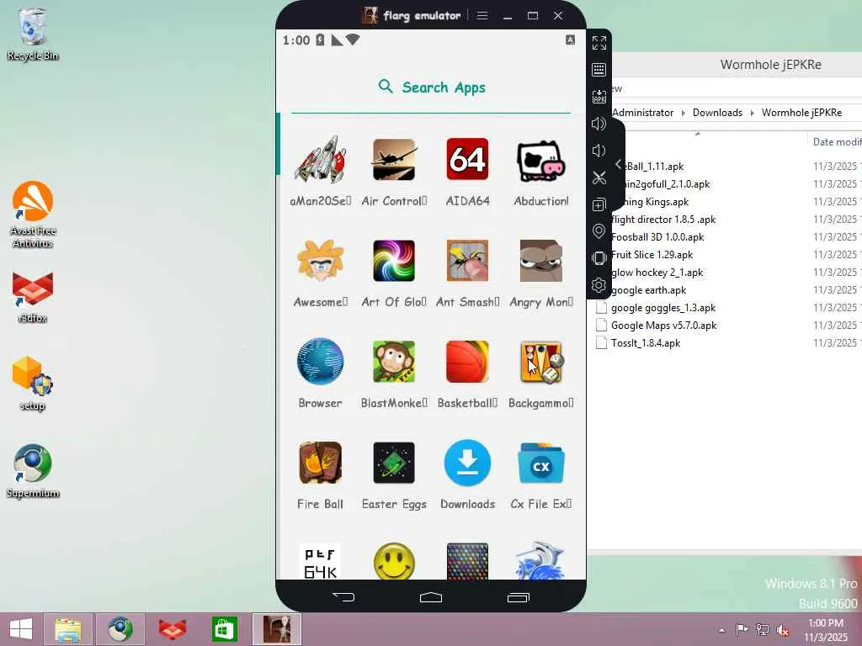Screen dimensions: 862x646
Task: Sort by Date modified column header
Action: point(837,141)
